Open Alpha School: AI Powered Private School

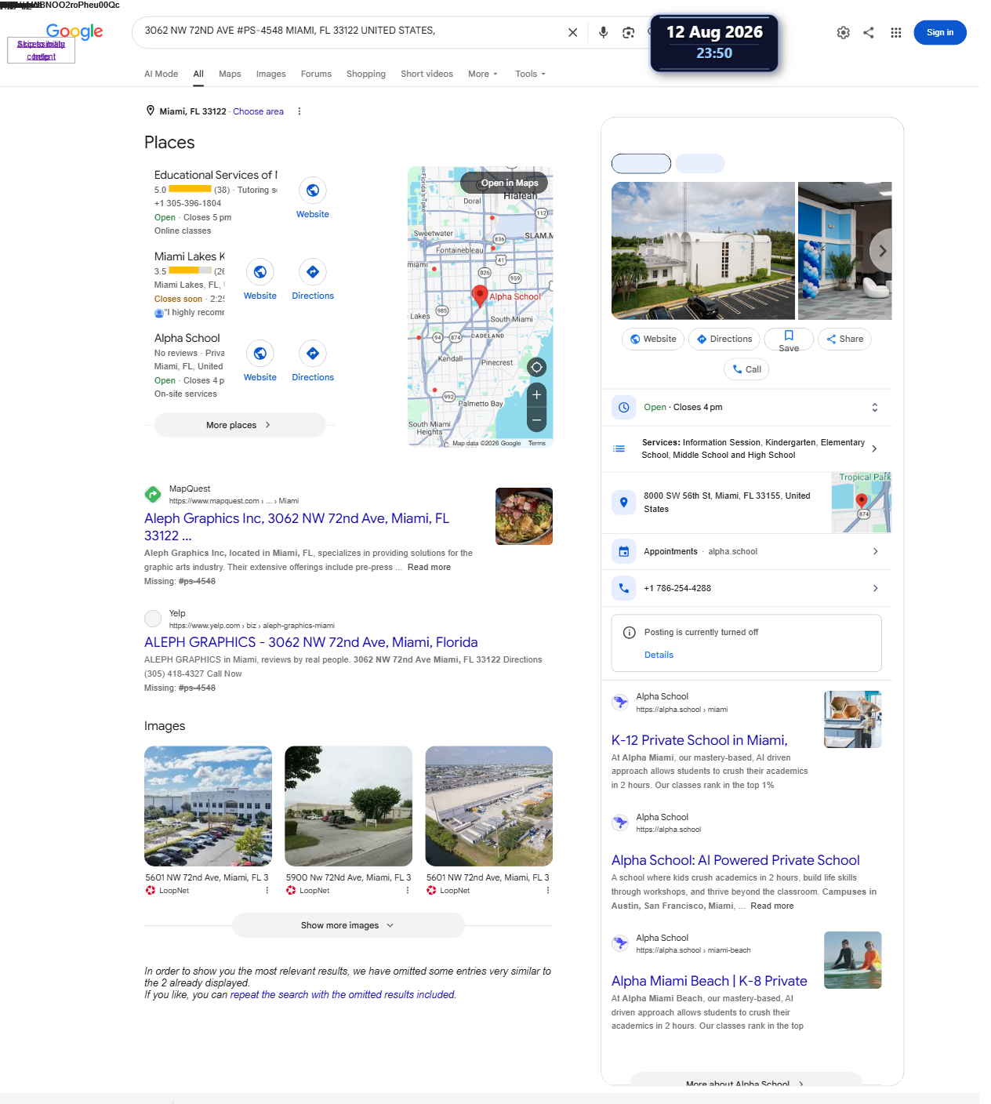point(735,860)
